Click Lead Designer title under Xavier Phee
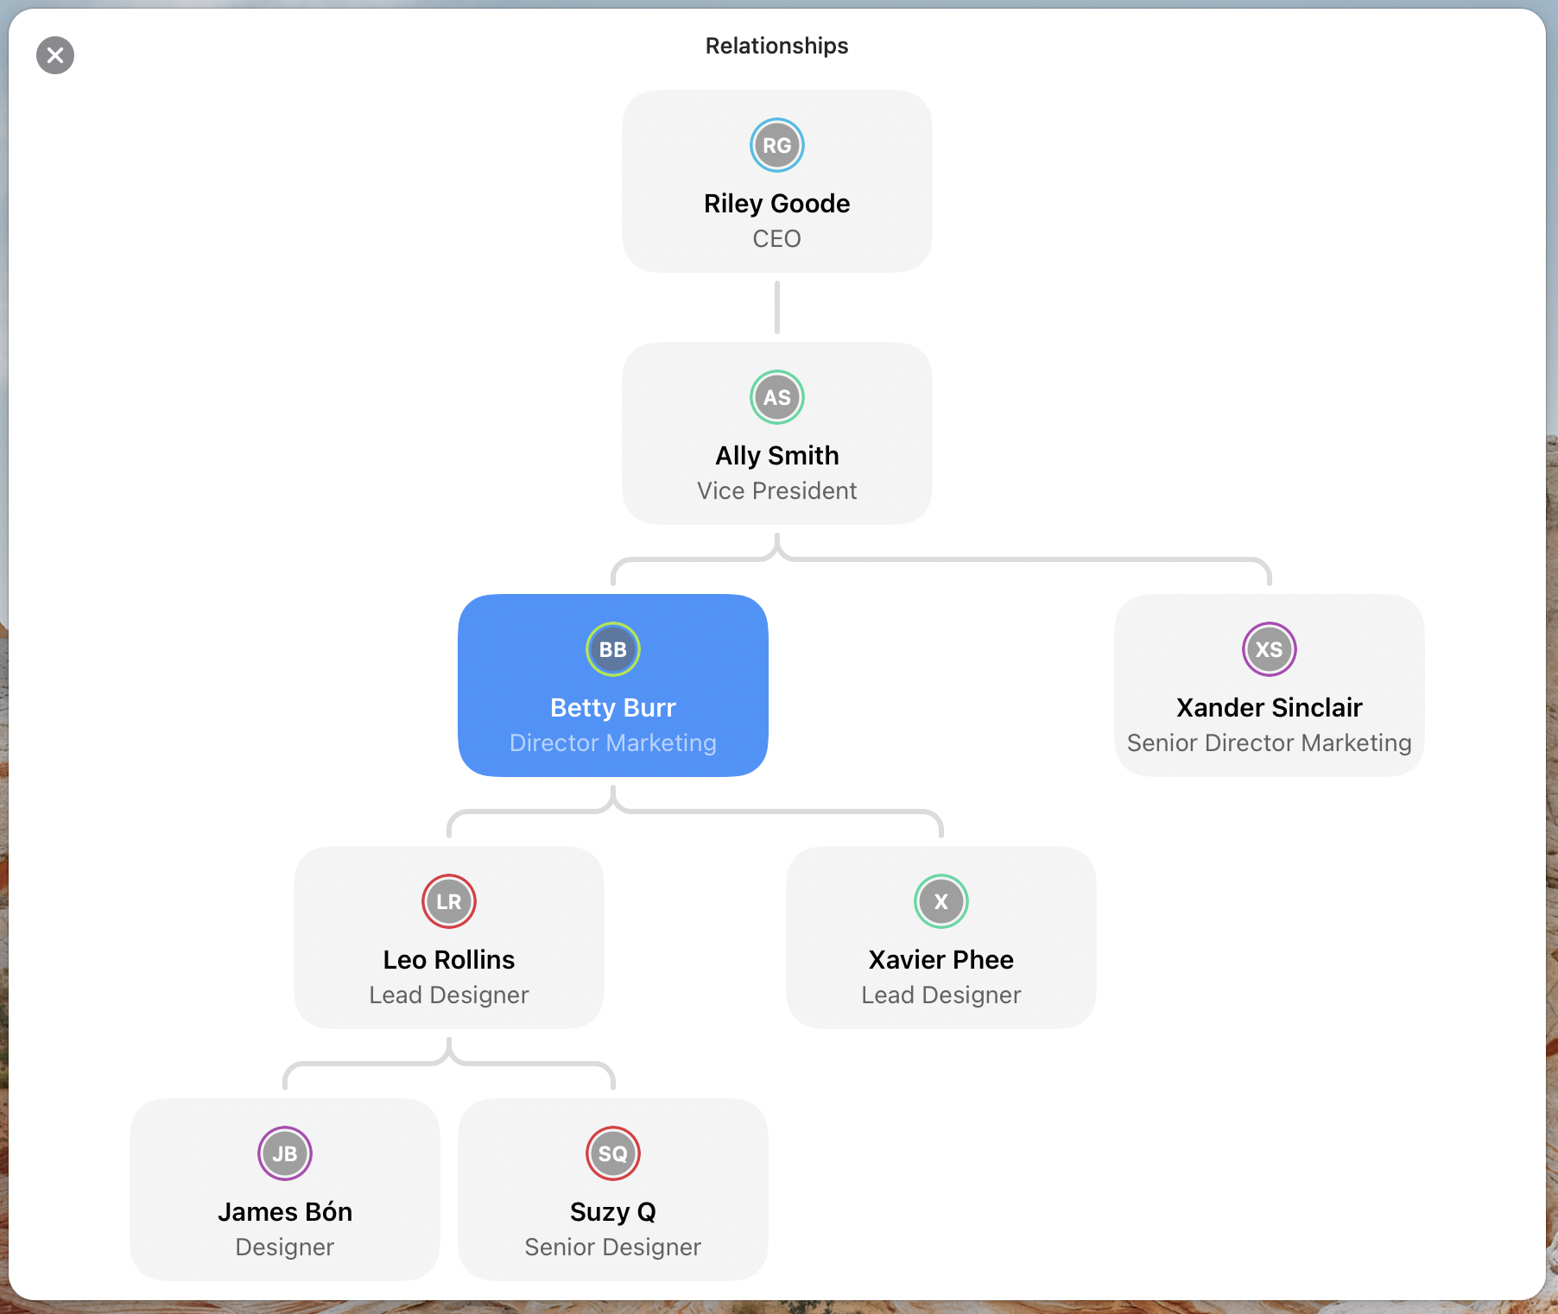This screenshot has width=1558, height=1314. click(x=941, y=995)
